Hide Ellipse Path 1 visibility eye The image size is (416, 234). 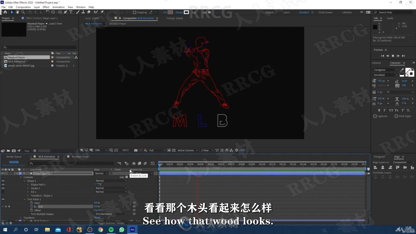coord(3,185)
